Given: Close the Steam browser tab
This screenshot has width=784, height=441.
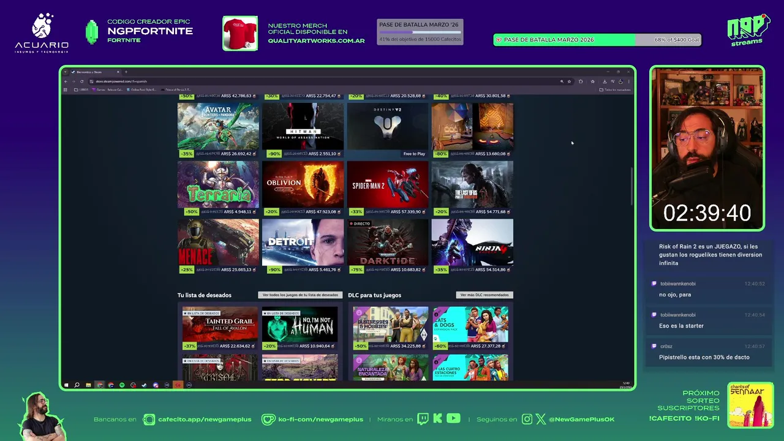Looking at the screenshot, I should point(118,72).
